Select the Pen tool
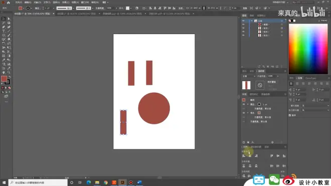Viewport: 331px width, 186px height. [x=4, y=27]
